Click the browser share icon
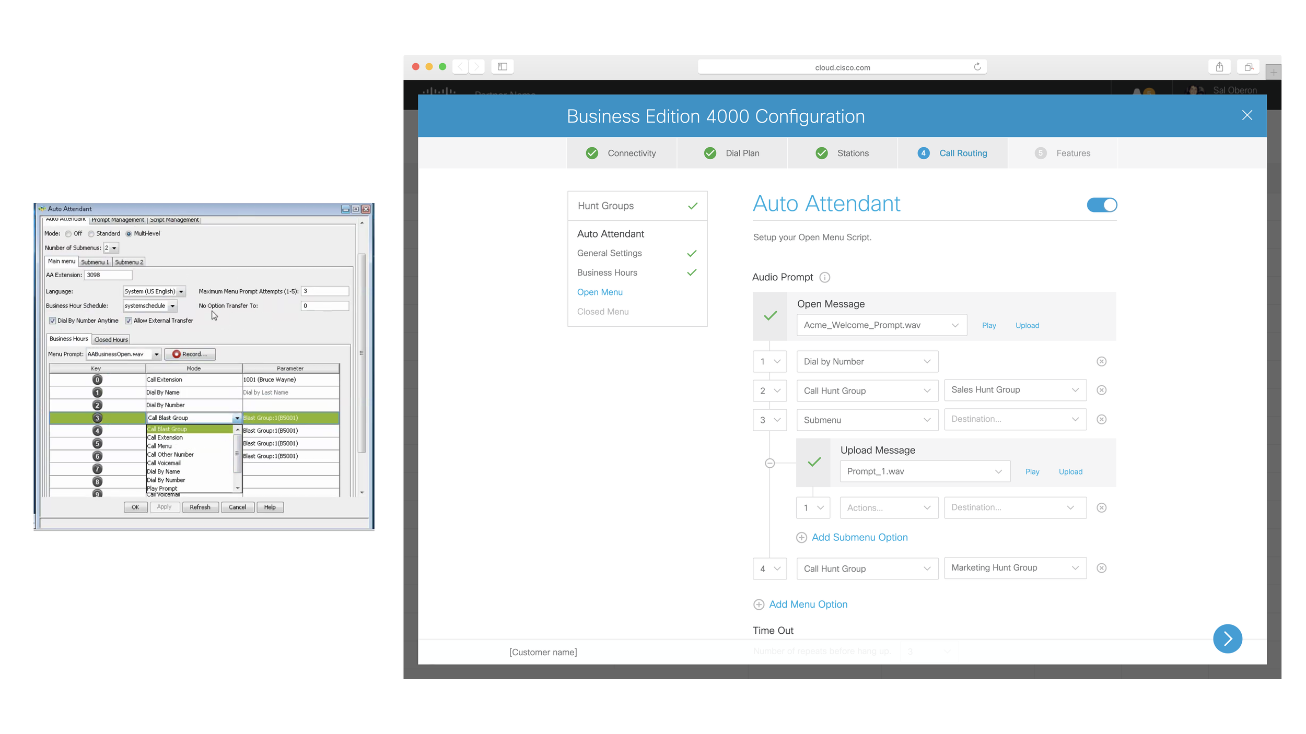 pos(1219,67)
